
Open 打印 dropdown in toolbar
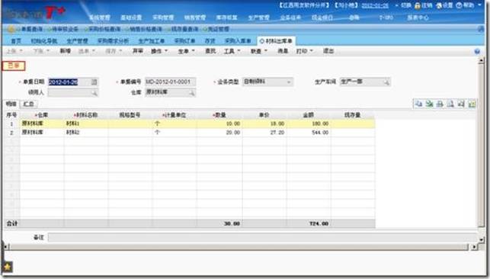point(304,51)
